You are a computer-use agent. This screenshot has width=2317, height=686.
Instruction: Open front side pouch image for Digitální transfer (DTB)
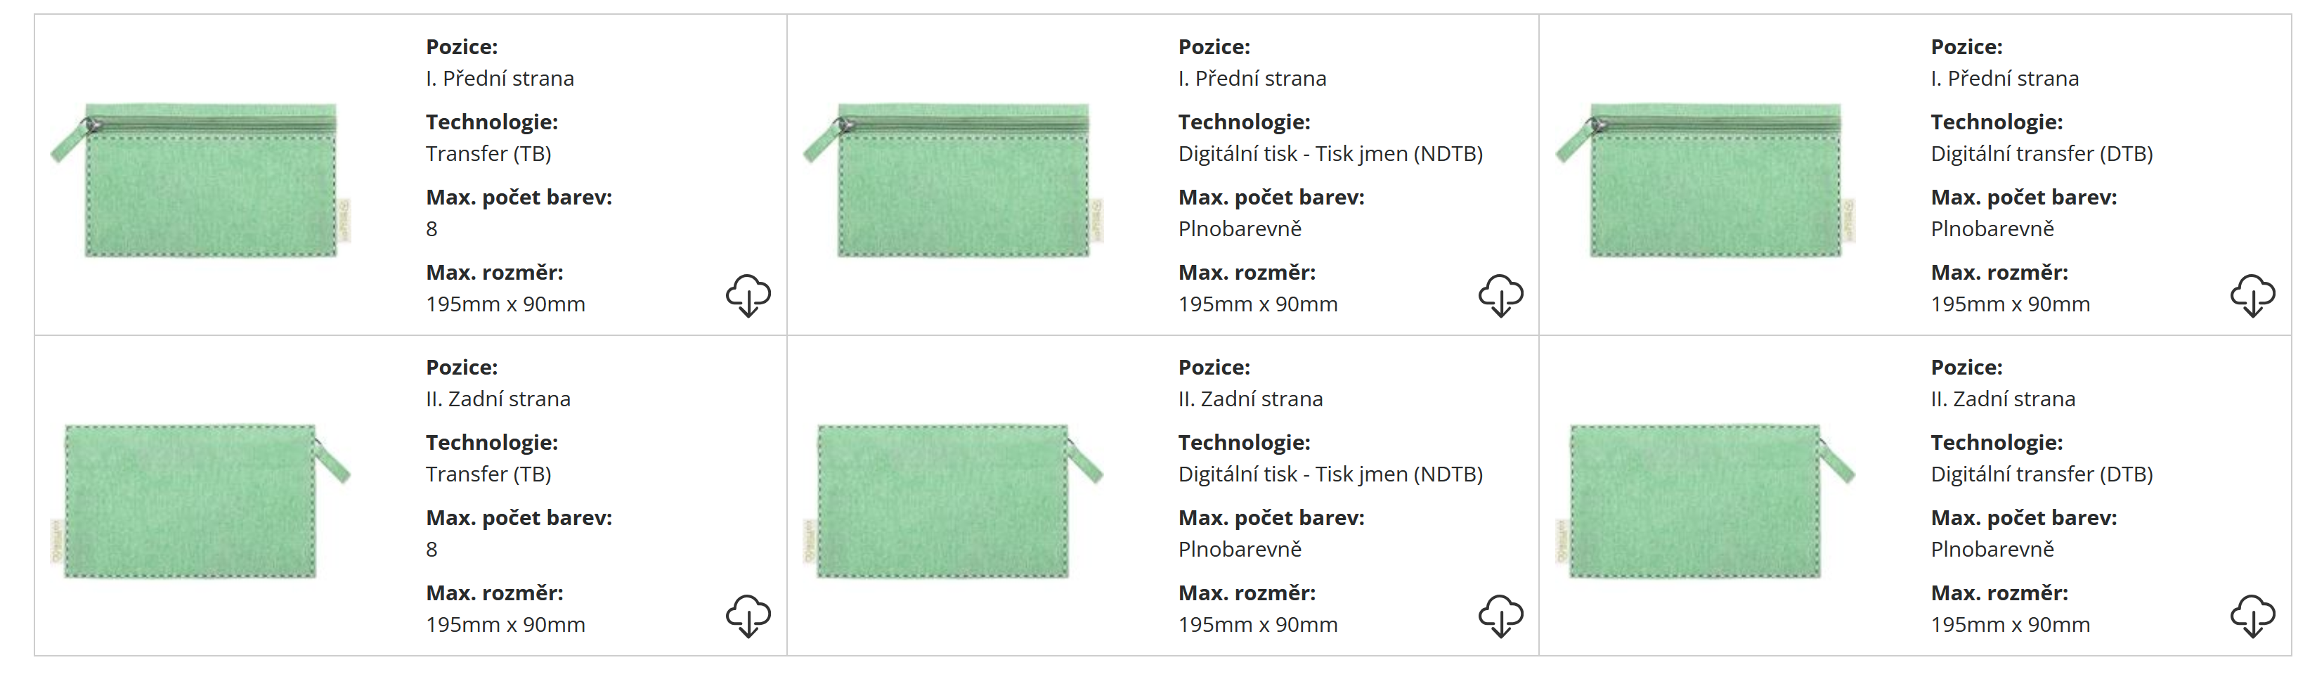coord(1706,180)
